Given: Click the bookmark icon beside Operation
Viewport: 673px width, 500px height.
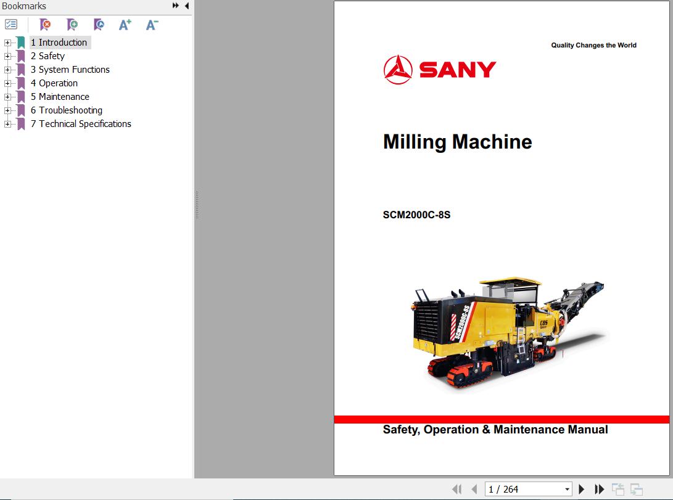Looking at the screenshot, I should pos(20,83).
